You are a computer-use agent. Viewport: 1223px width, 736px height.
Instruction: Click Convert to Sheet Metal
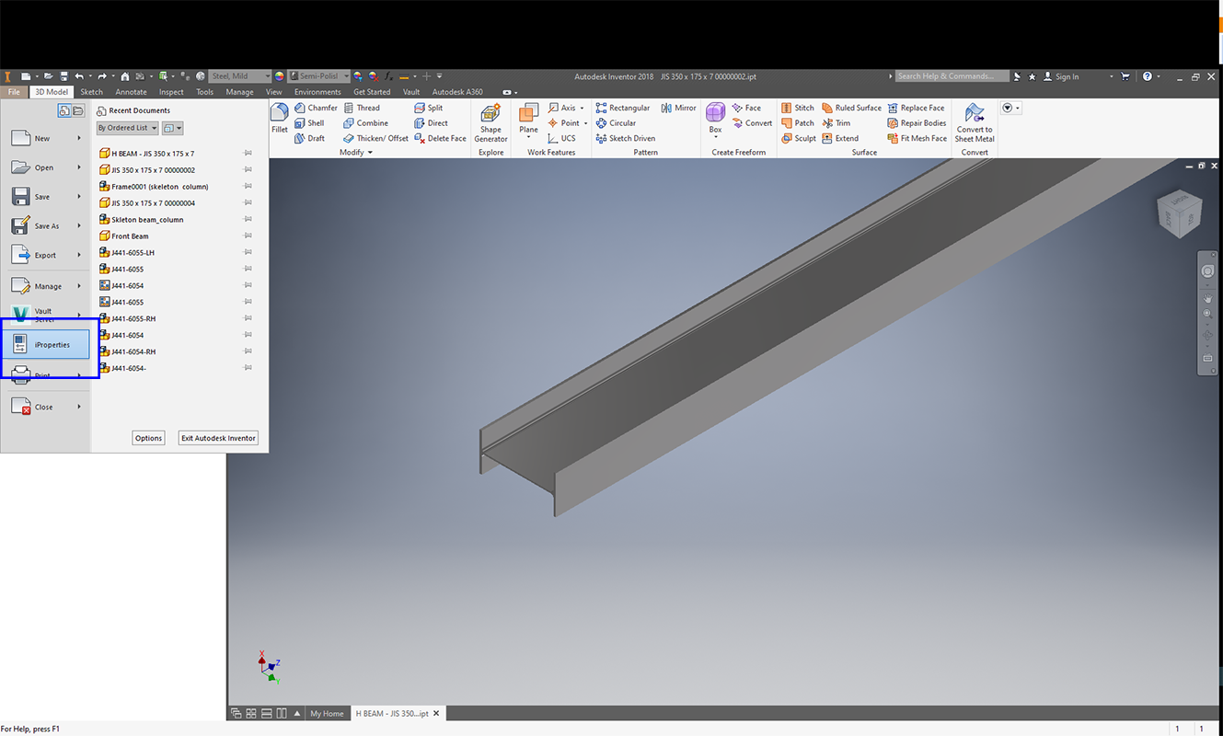click(974, 123)
